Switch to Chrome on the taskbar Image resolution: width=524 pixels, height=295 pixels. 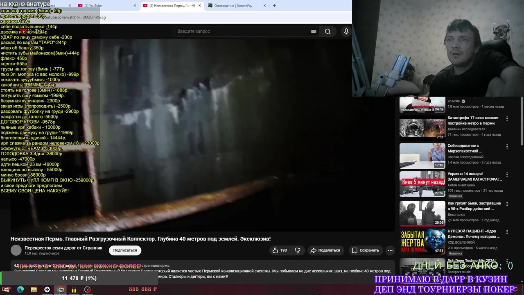[61, 290]
